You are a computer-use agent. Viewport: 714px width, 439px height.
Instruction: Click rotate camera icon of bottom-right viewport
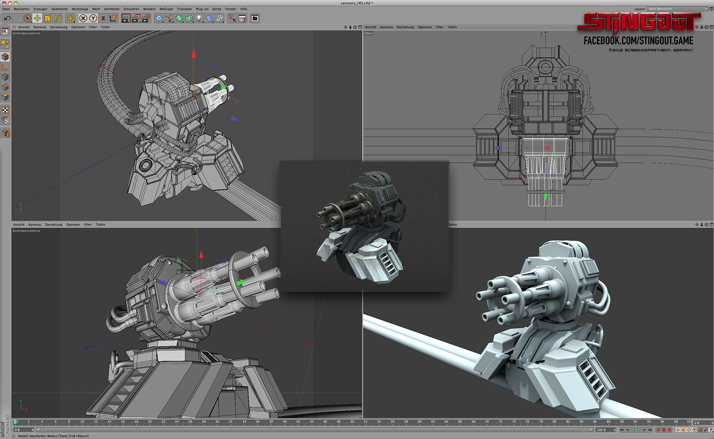click(706, 225)
